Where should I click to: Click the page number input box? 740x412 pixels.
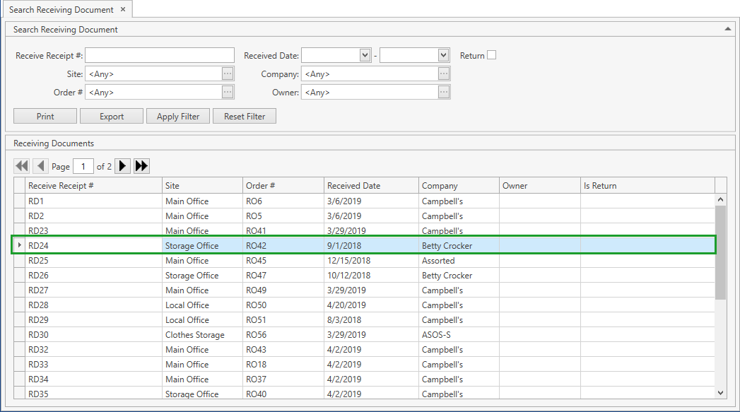point(83,165)
